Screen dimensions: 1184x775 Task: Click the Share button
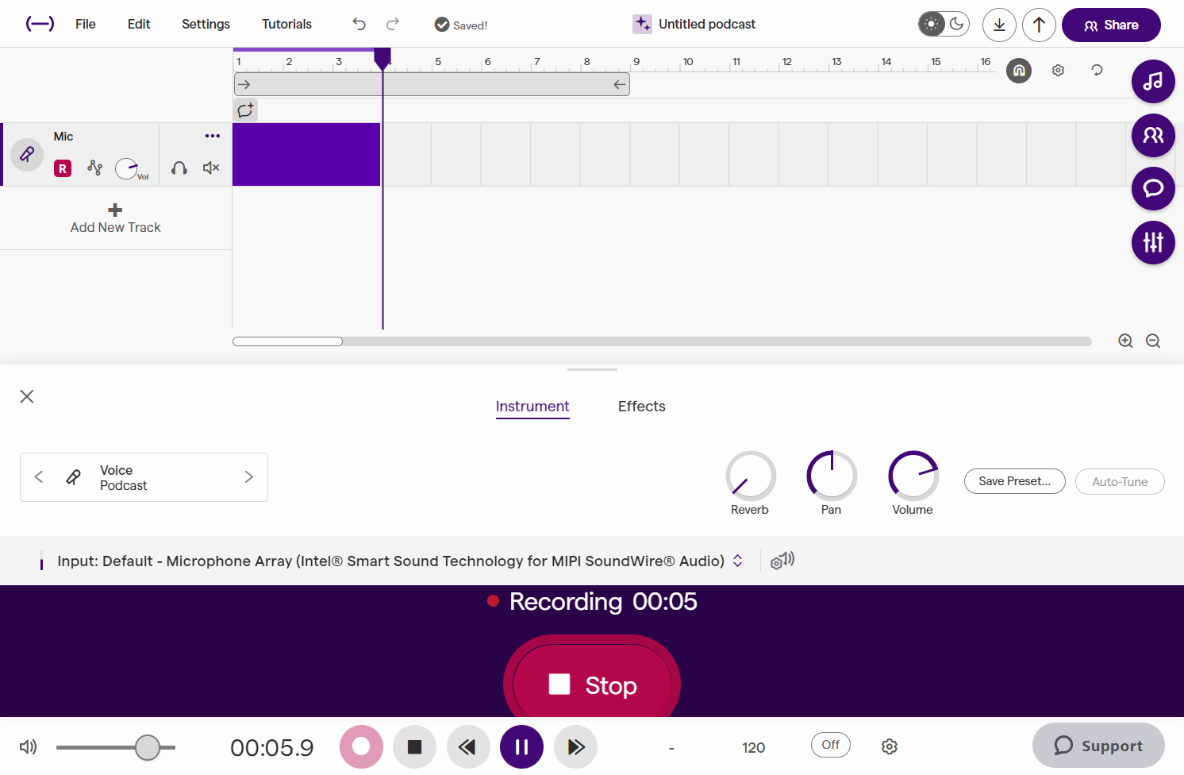point(1111,25)
